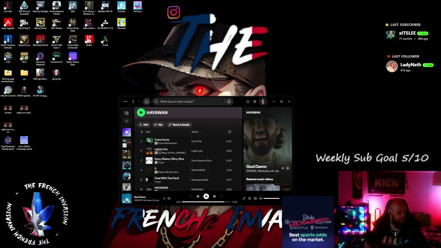Select the FiveM desktop icon

coord(105,41)
